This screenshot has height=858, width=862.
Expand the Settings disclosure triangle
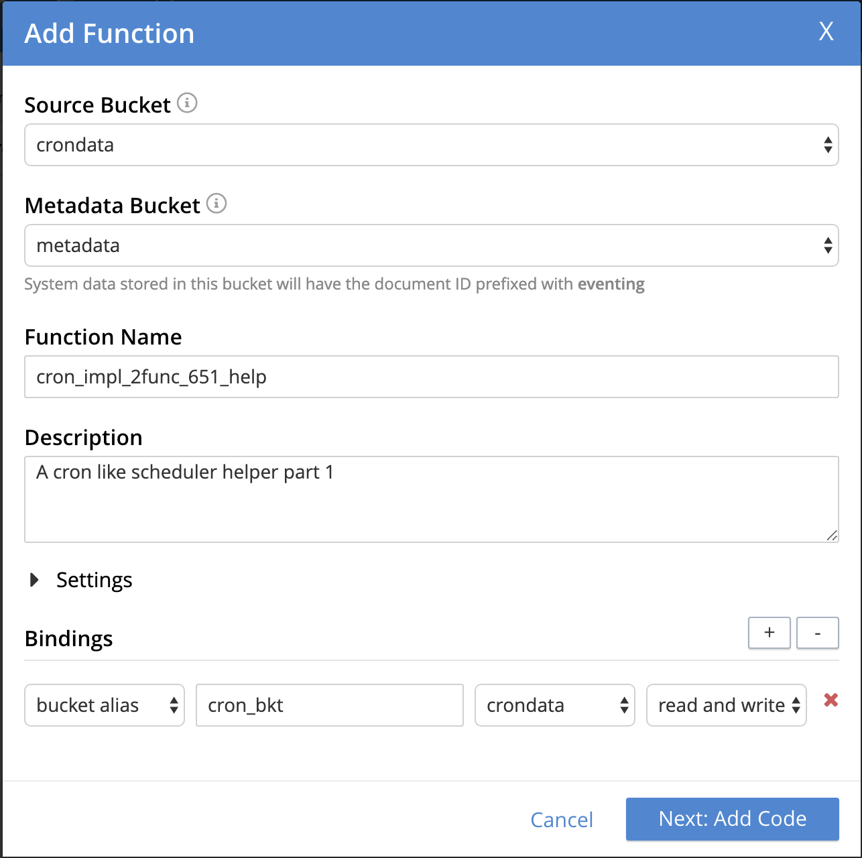point(34,580)
